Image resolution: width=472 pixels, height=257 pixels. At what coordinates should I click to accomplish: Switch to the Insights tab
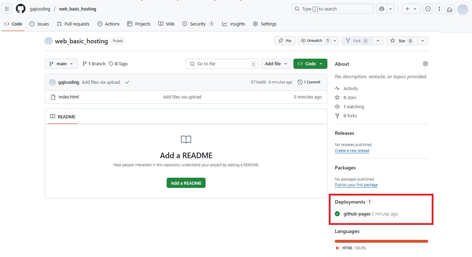click(234, 24)
